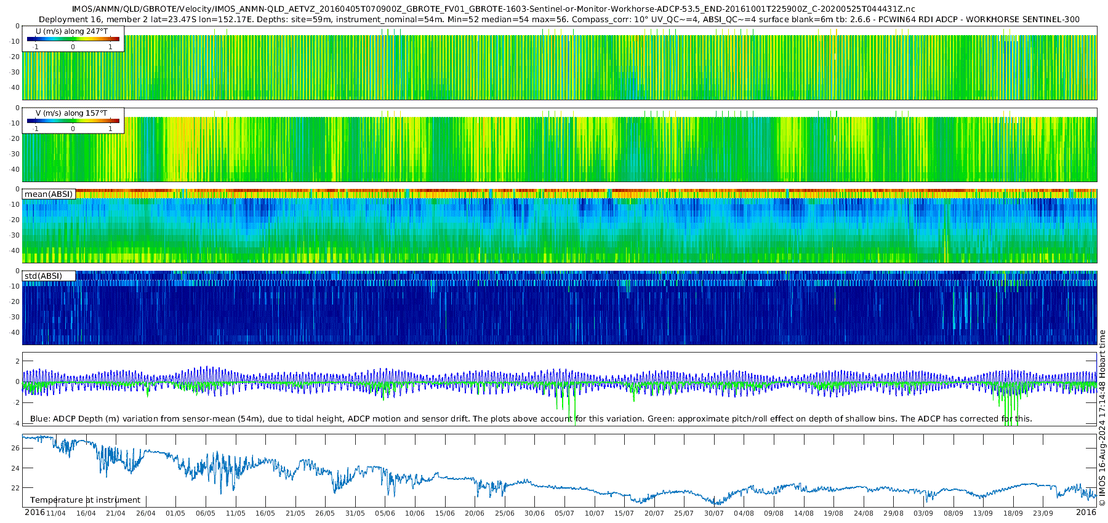1108x523 pixels.
Task: Select the mean(ABSI) panel label
Action: tap(49, 194)
